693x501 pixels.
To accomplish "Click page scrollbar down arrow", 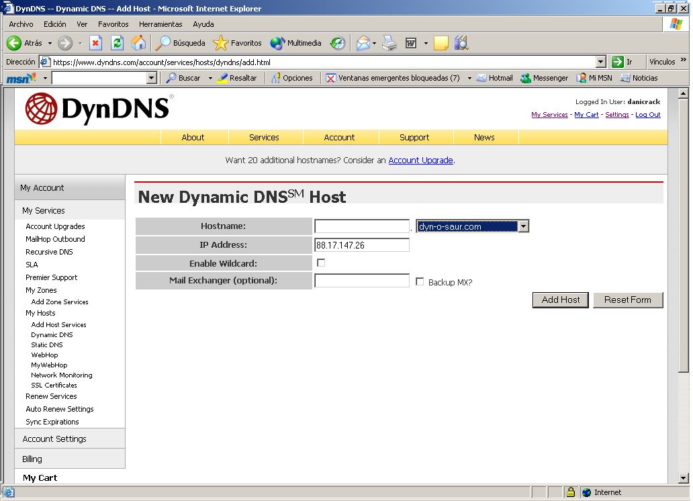I will 684,478.
